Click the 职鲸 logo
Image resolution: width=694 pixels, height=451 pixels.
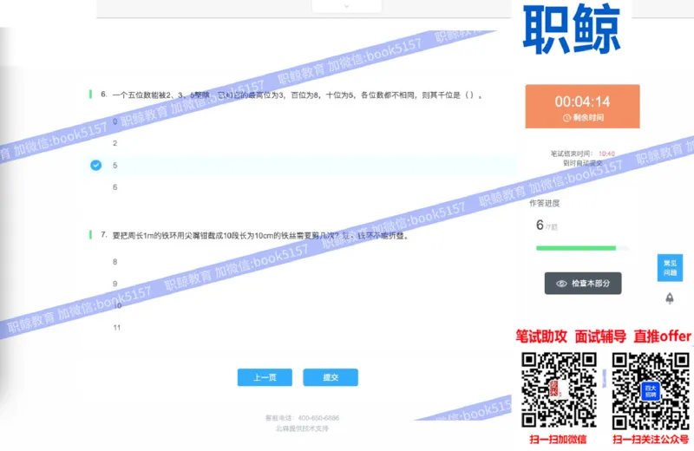(x=572, y=29)
